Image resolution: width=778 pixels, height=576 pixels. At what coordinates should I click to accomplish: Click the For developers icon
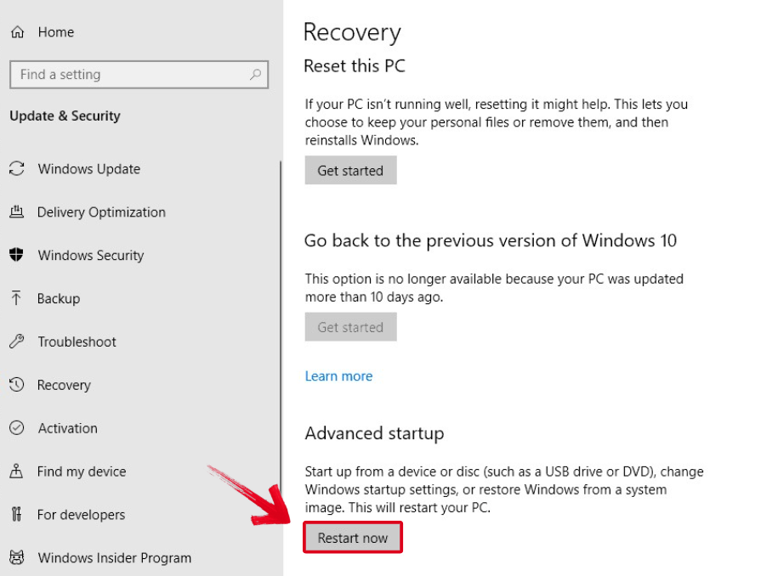(18, 515)
